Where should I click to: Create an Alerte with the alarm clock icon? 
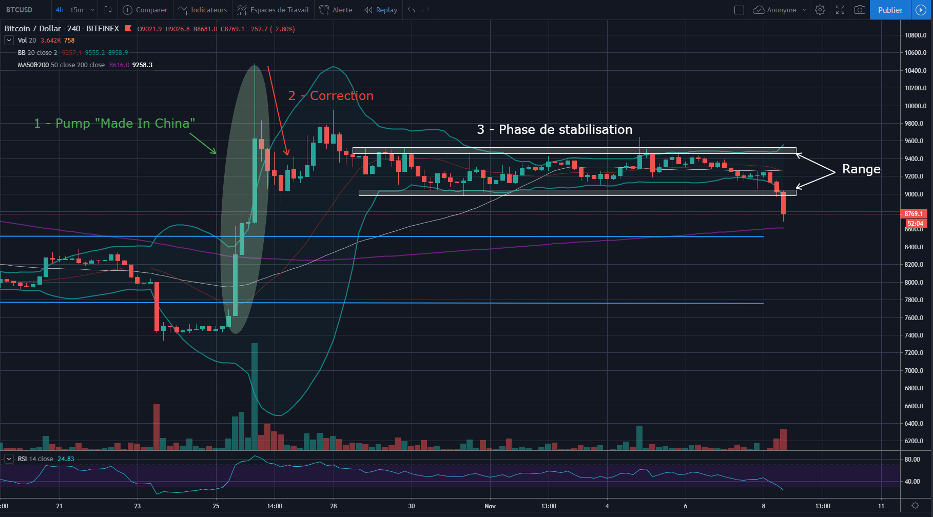tap(323, 10)
